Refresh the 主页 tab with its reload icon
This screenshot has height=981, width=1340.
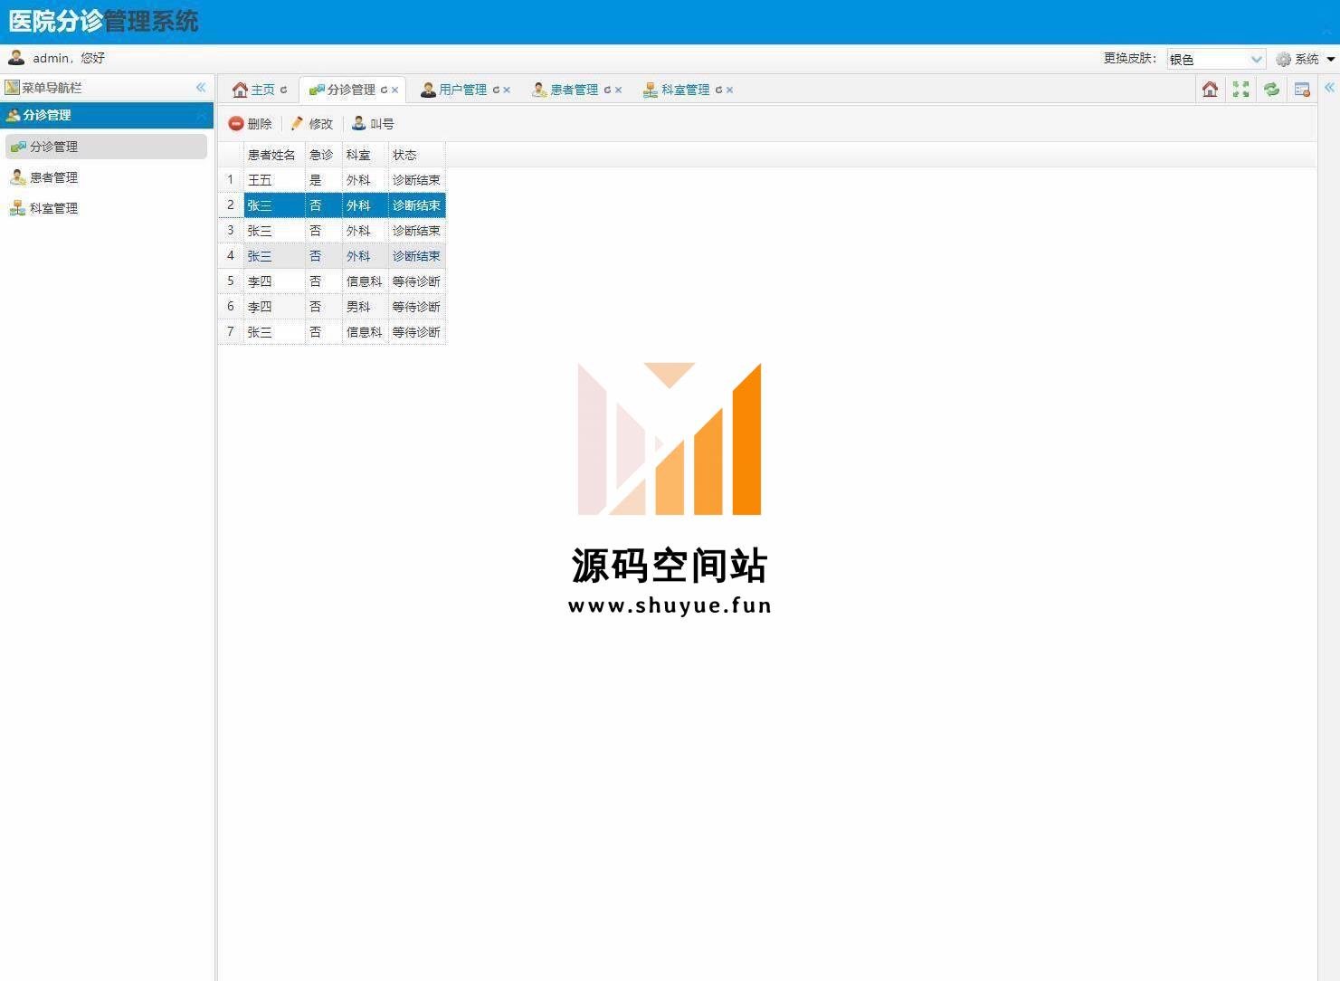tap(283, 90)
